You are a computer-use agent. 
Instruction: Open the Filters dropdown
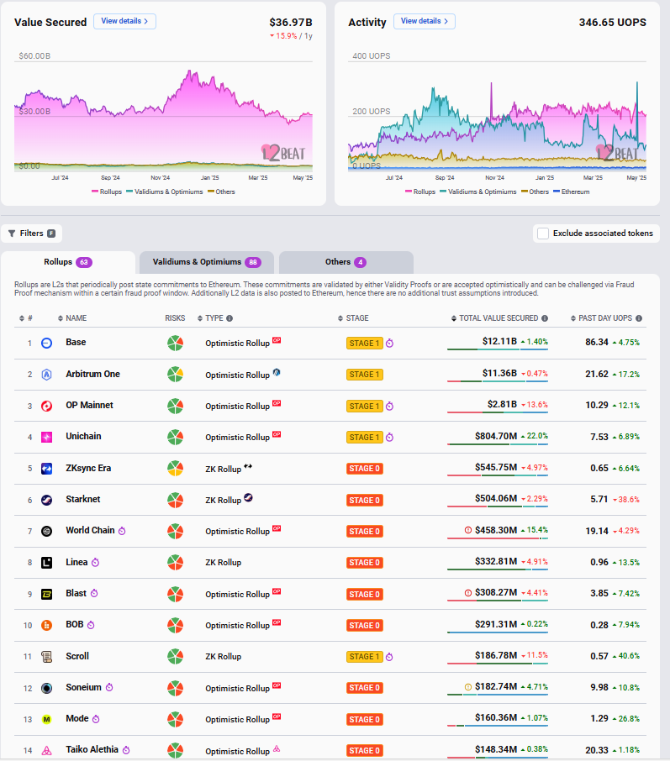pyautogui.click(x=32, y=234)
